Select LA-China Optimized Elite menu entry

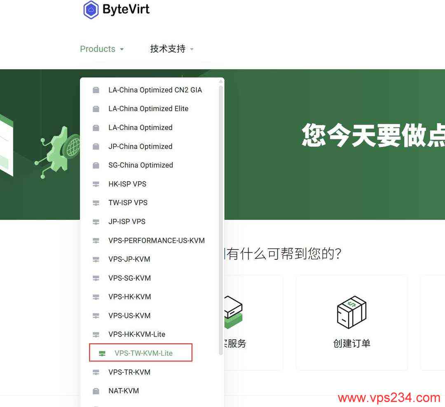148,109
